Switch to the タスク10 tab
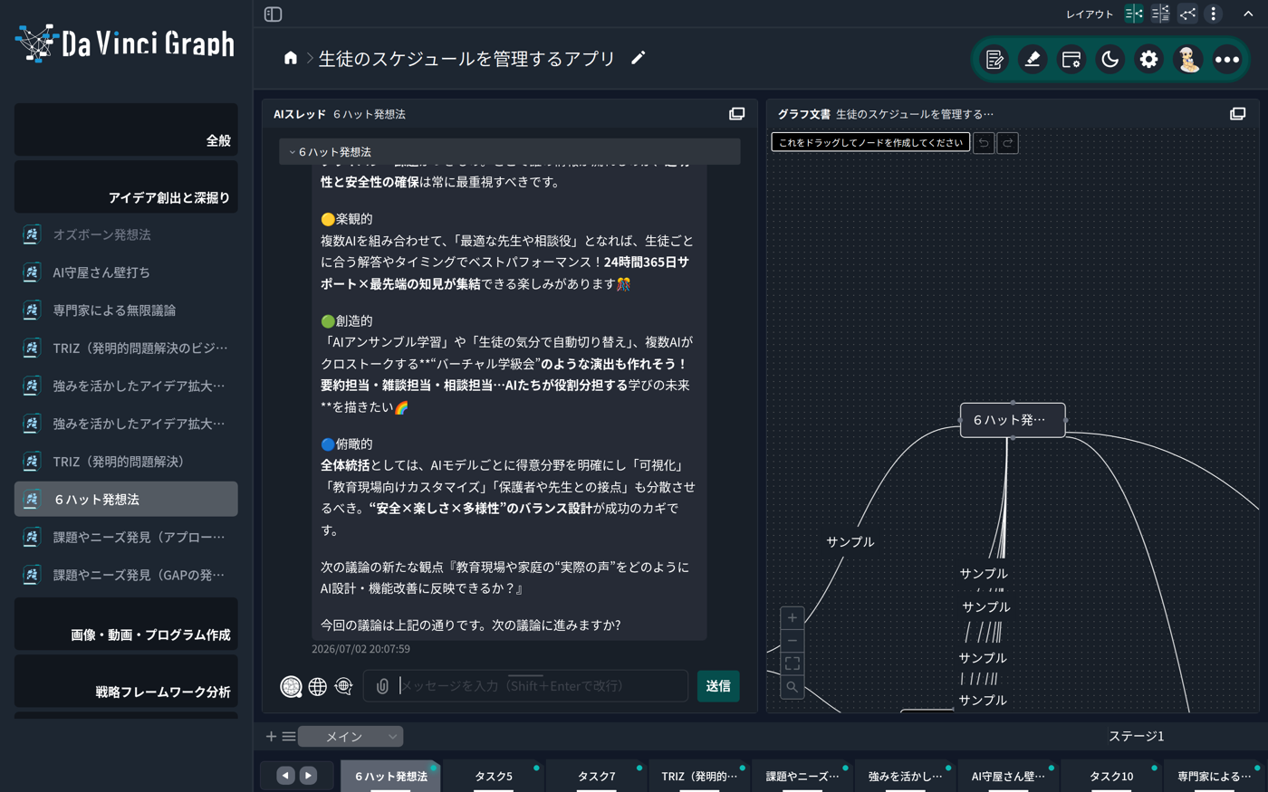The width and height of the screenshot is (1268, 792). (x=1111, y=777)
